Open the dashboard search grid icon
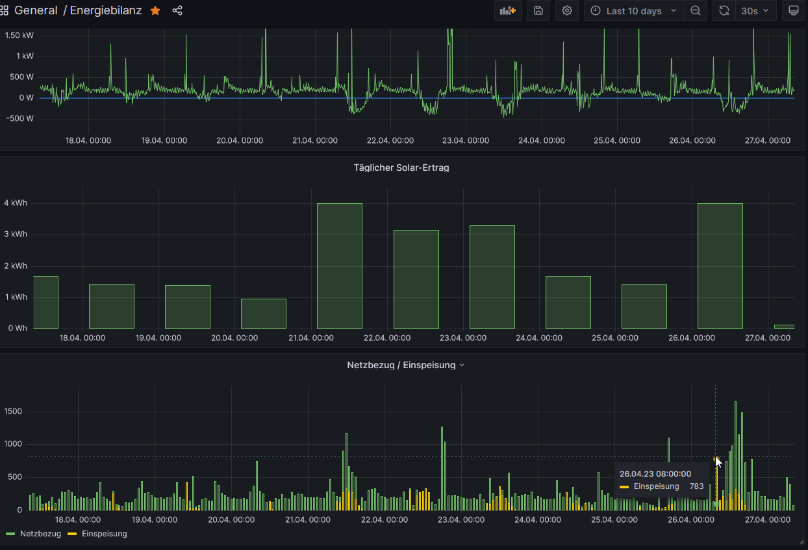Screen dimensions: 808x550 tap(4, 11)
